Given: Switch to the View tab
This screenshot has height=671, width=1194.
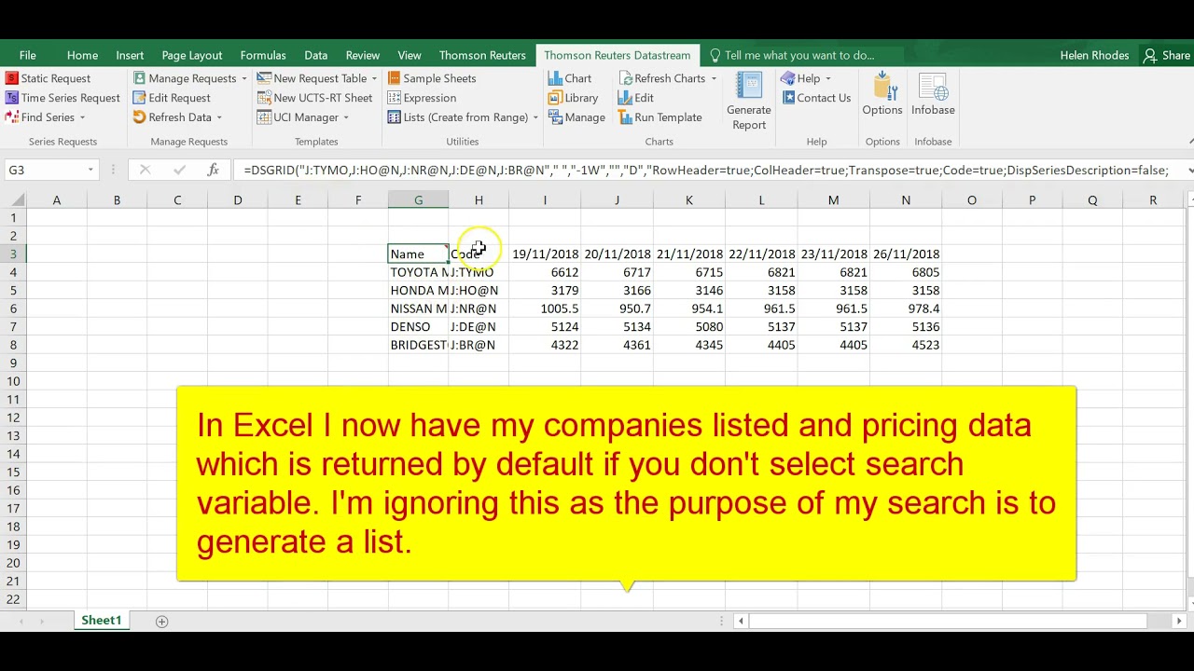Looking at the screenshot, I should [410, 55].
